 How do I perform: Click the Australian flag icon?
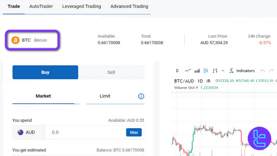point(20,132)
